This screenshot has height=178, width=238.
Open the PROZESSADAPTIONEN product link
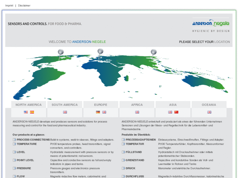(x=140, y=140)
